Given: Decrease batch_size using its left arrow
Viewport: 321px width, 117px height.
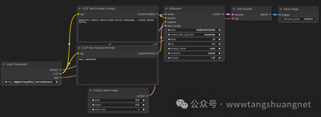Looking at the screenshot, I should point(93,110).
